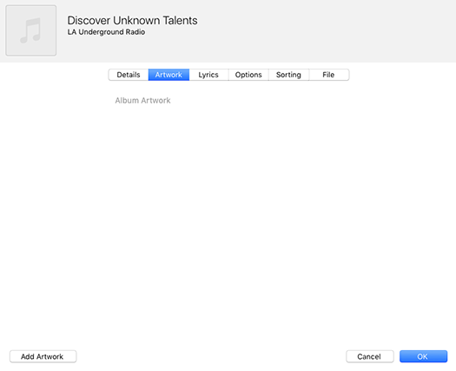Confirm changes with the OK button
The image size is (456, 371).
click(x=423, y=356)
